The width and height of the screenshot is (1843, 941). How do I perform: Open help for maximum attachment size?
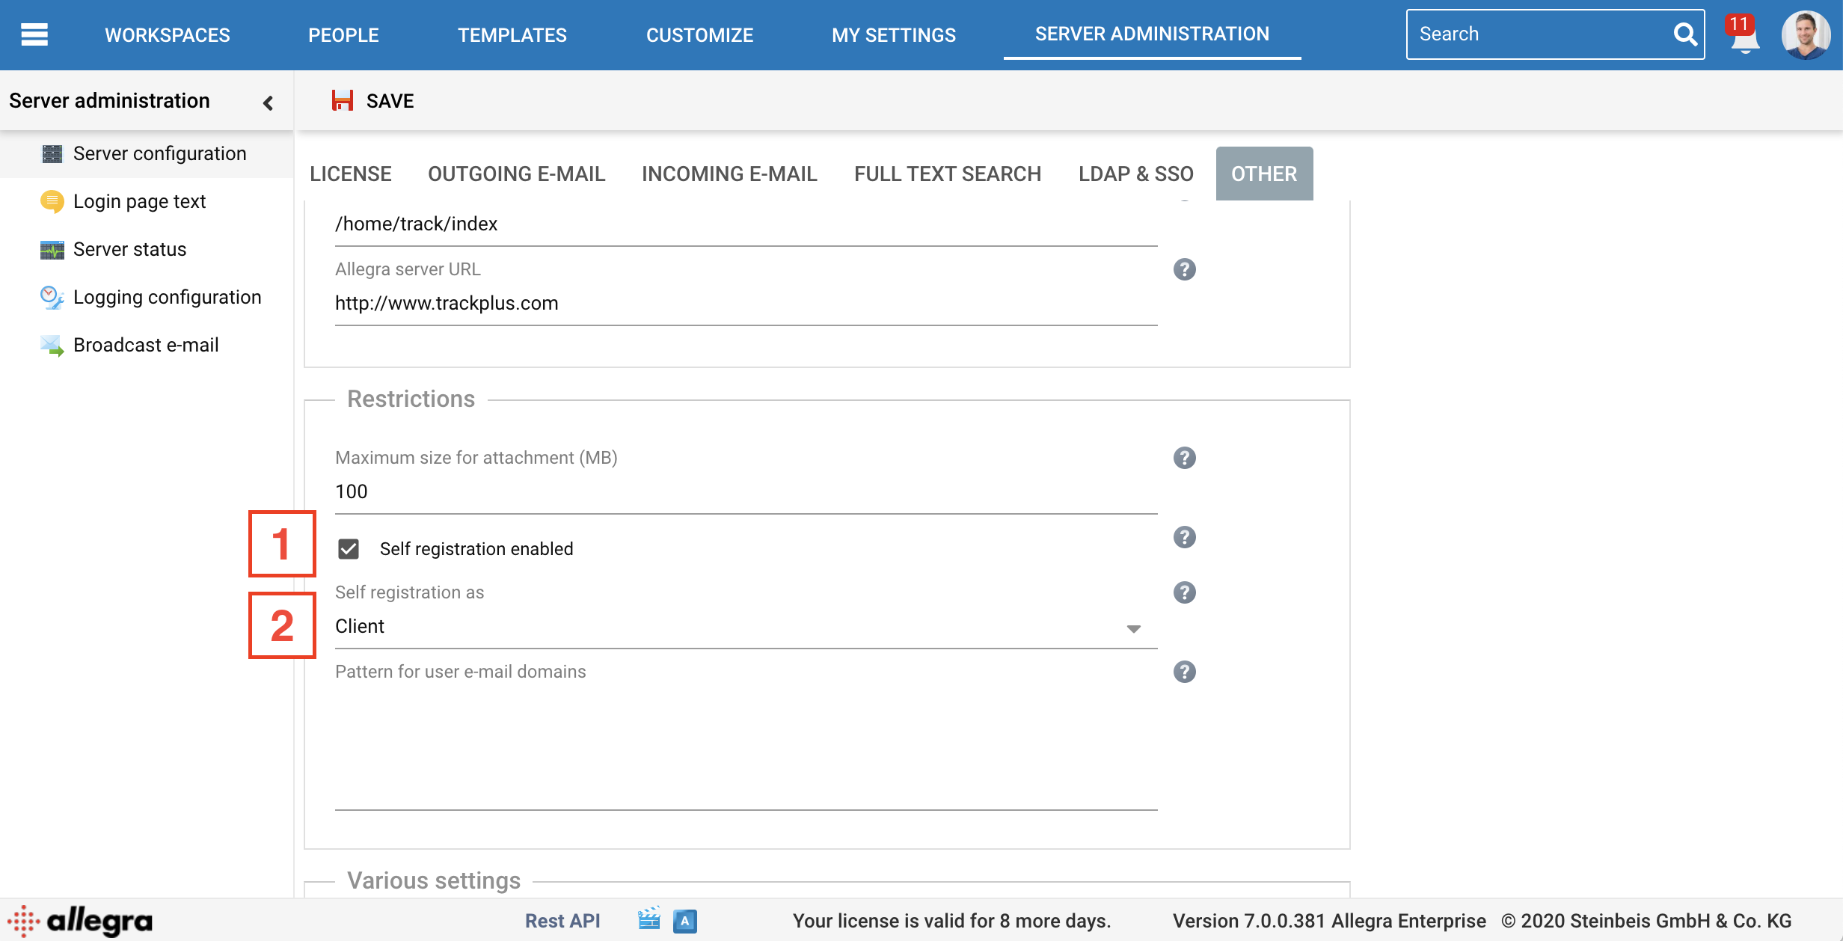pos(1184,458)
